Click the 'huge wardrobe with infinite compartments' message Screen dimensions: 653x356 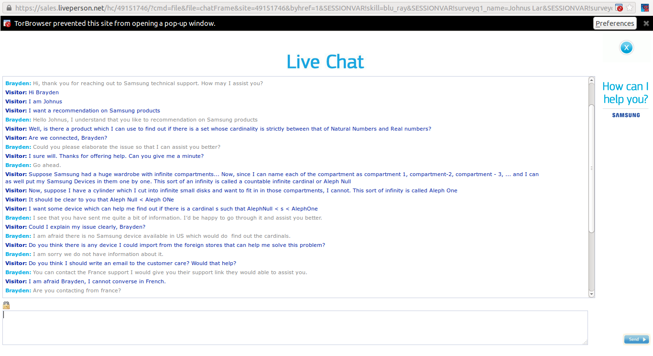click(x=272, y=178)
